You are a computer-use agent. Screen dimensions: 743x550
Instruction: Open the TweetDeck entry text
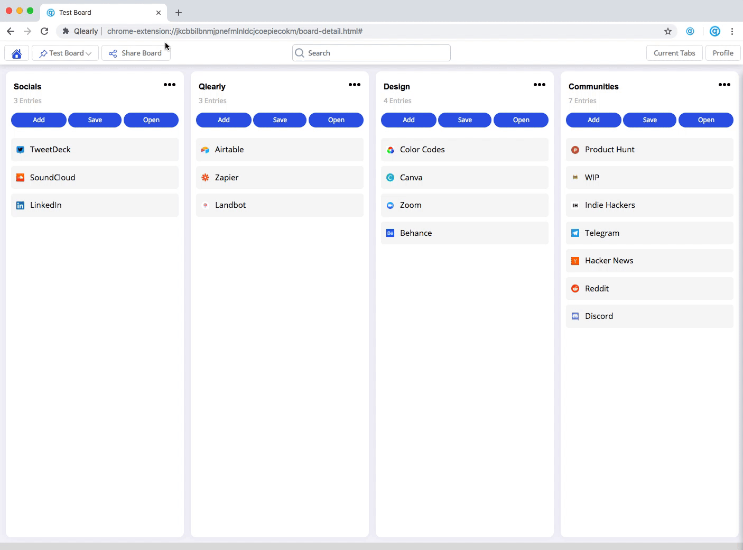(x=50, y=150)
